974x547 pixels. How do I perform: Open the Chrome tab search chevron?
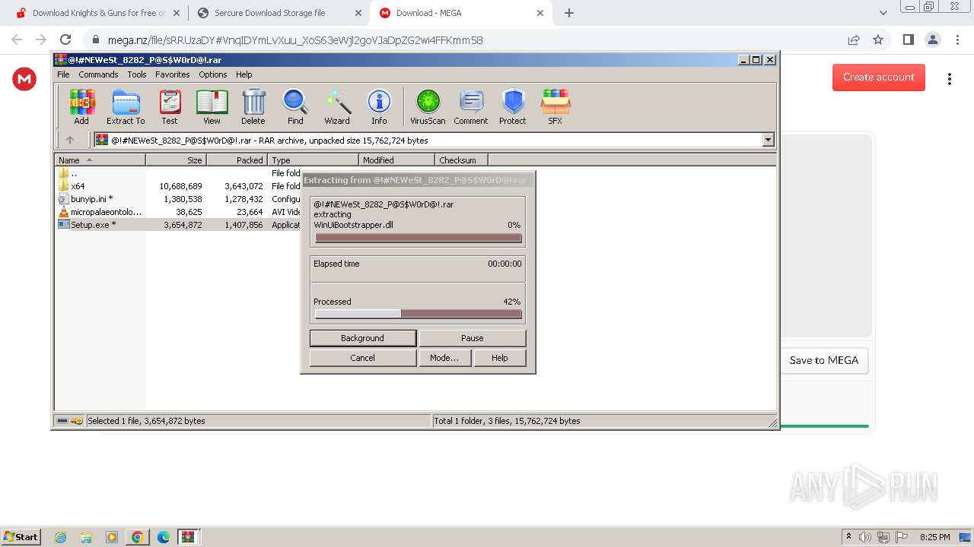click(883, 13)
